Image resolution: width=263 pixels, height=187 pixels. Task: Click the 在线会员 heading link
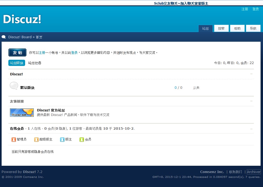coord(17,128)
